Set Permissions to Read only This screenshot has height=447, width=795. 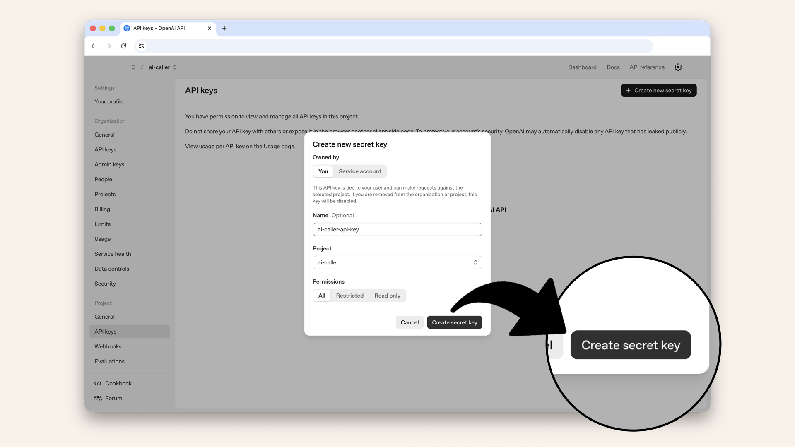[x=387, y=296]
